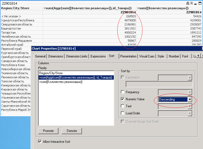This screenshot has width=203, height=149.
Task: Open the Expressions tab
Action: point(98,56)
